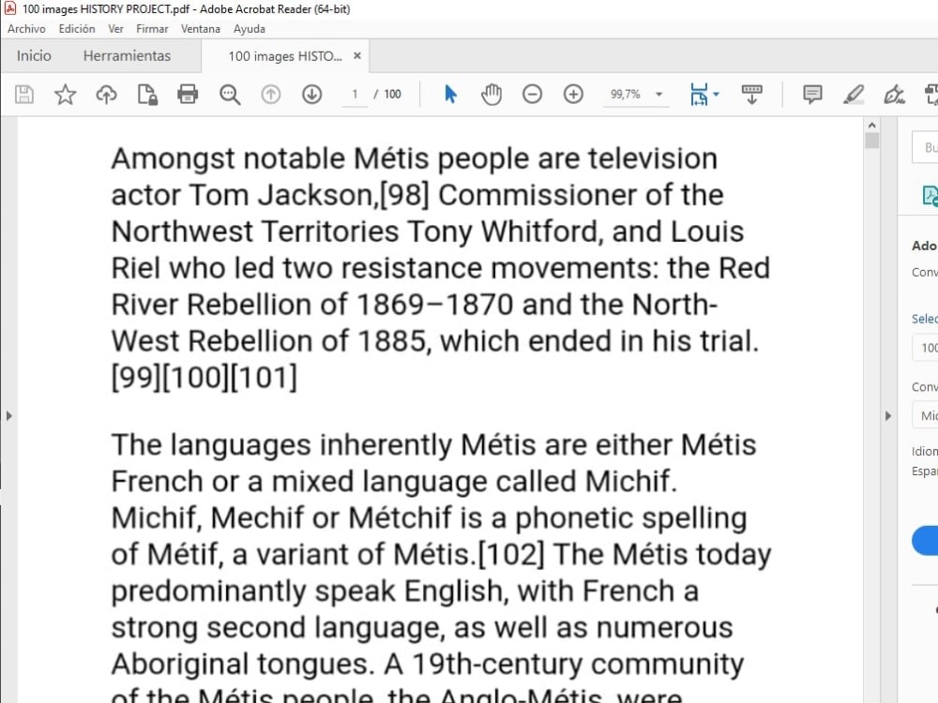Switch to Inicio tab
The width and height of the screenshot is (938, 703).
[x=34, y=55]
